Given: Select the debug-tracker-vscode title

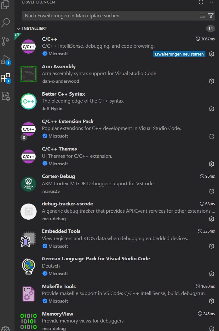Looking at the screenshot, I should [67, 204].
